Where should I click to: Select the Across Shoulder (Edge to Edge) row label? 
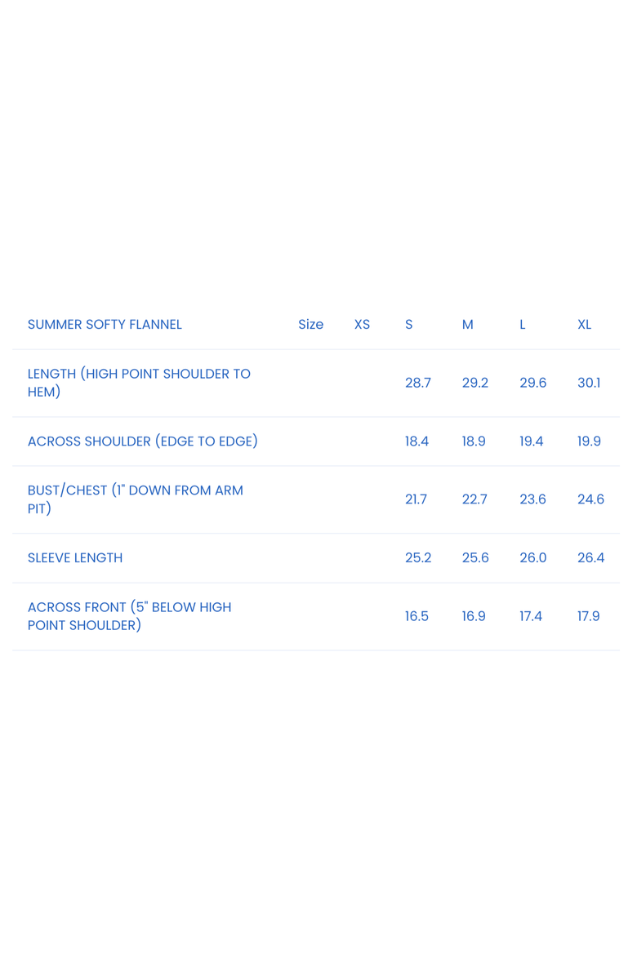143,441
